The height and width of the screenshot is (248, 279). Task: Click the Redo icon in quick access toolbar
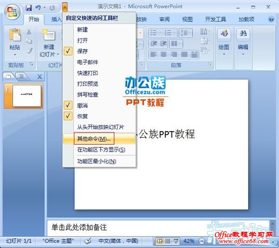point(52,8)
